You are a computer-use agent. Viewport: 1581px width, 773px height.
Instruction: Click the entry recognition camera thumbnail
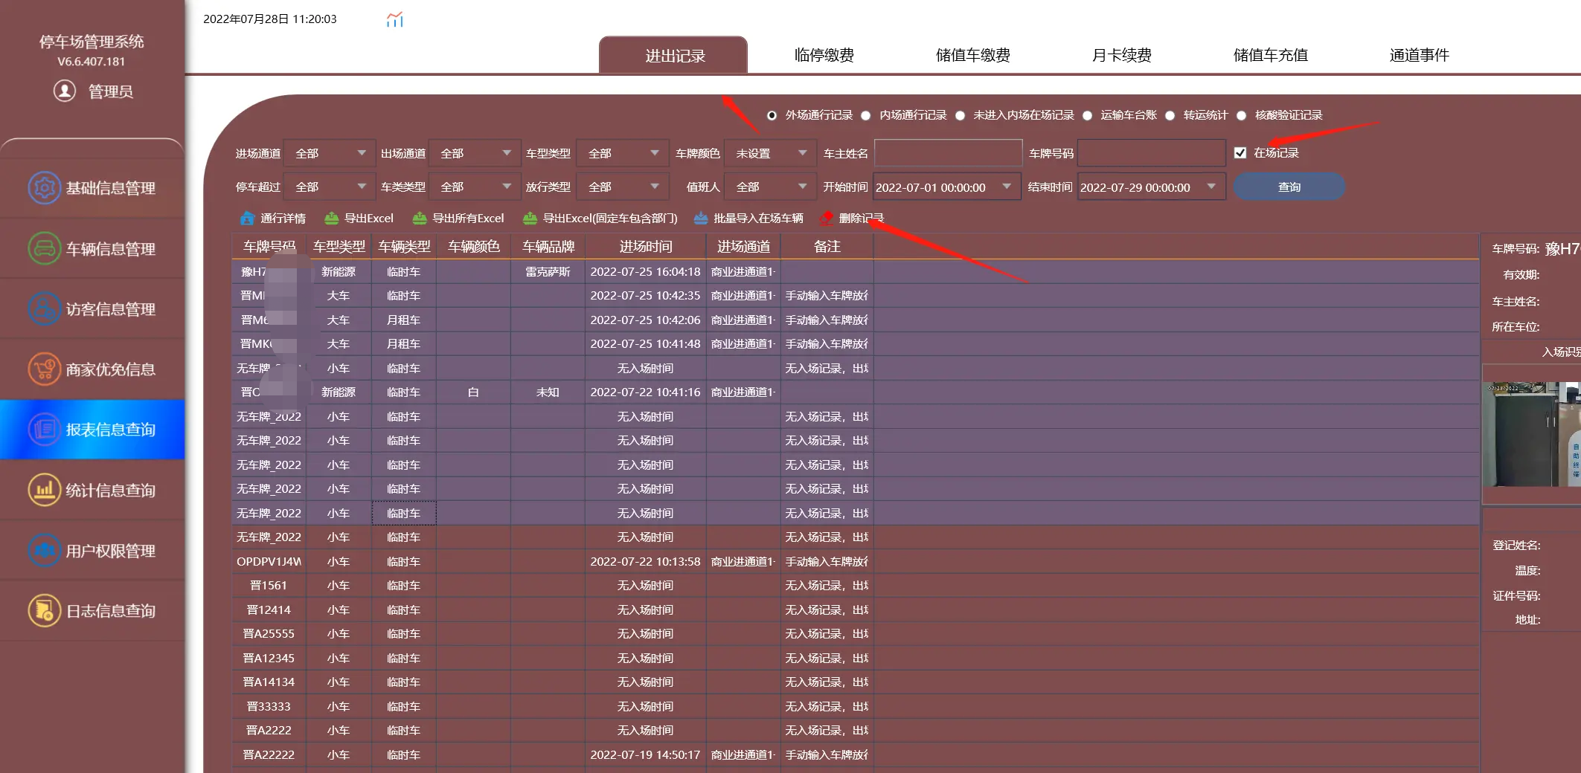[1531, 434]
